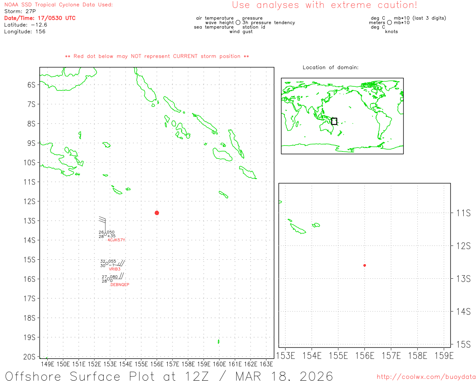This screenshot has height=381, width=476.
Task: Click the units legend circle beside meters
Action: [389, 23]
